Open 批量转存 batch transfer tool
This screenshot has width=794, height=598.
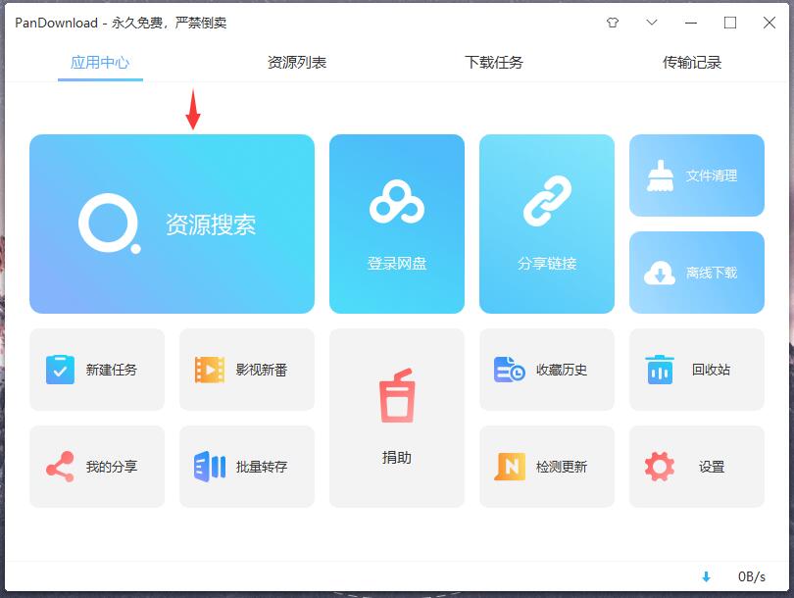(247, 467)
